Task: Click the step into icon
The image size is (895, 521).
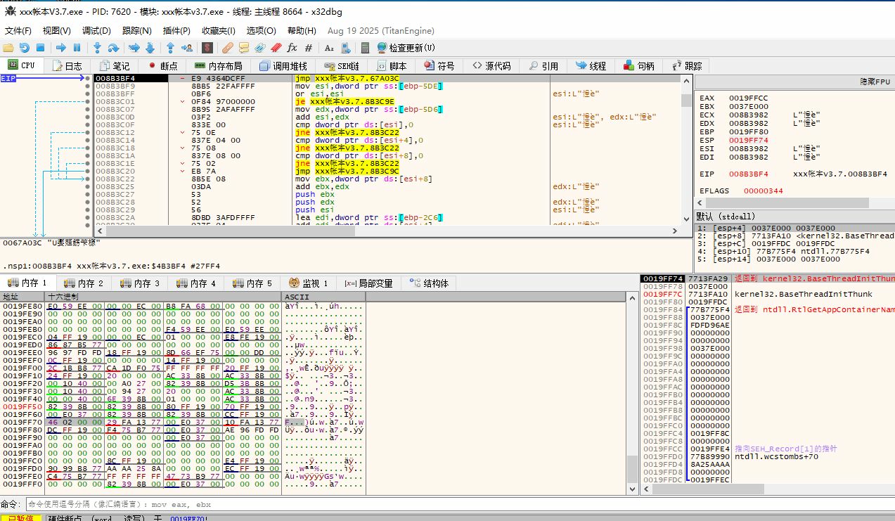Action: pos(97,48)
